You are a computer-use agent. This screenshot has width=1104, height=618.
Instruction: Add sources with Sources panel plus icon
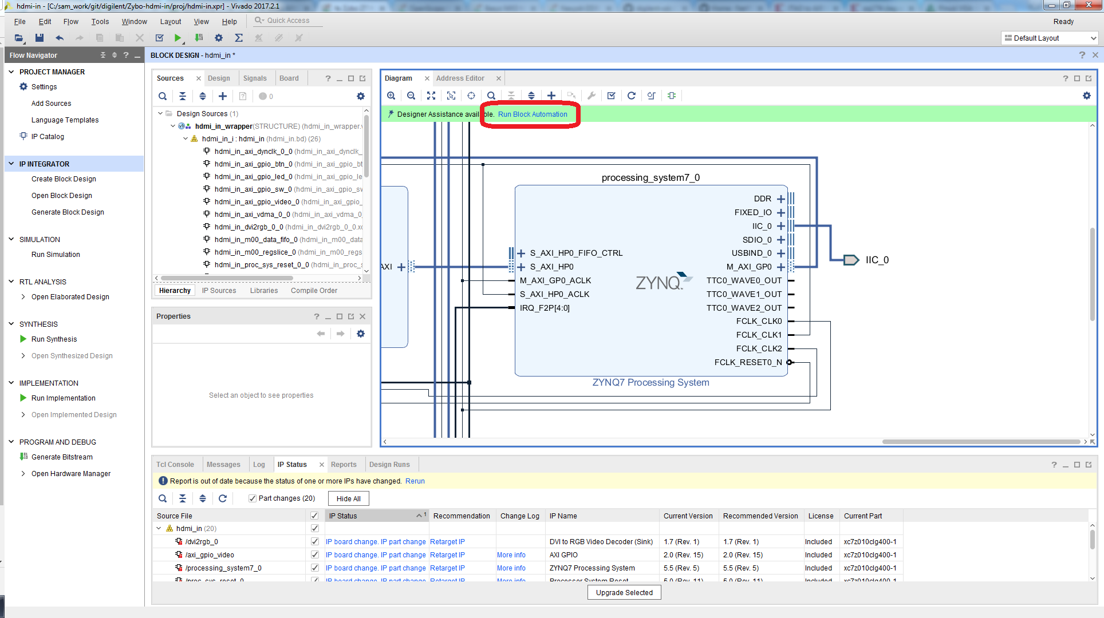(223, 96)
